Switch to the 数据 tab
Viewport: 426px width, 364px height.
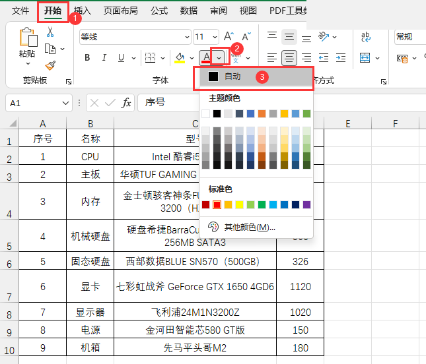coord(189,11)
